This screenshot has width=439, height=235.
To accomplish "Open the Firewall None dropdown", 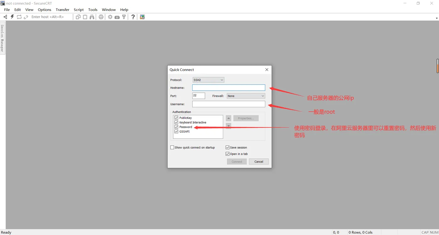I will click(246, 96).
